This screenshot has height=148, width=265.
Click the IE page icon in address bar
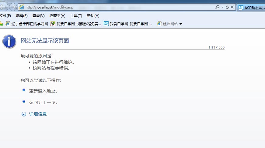point(22,7)
